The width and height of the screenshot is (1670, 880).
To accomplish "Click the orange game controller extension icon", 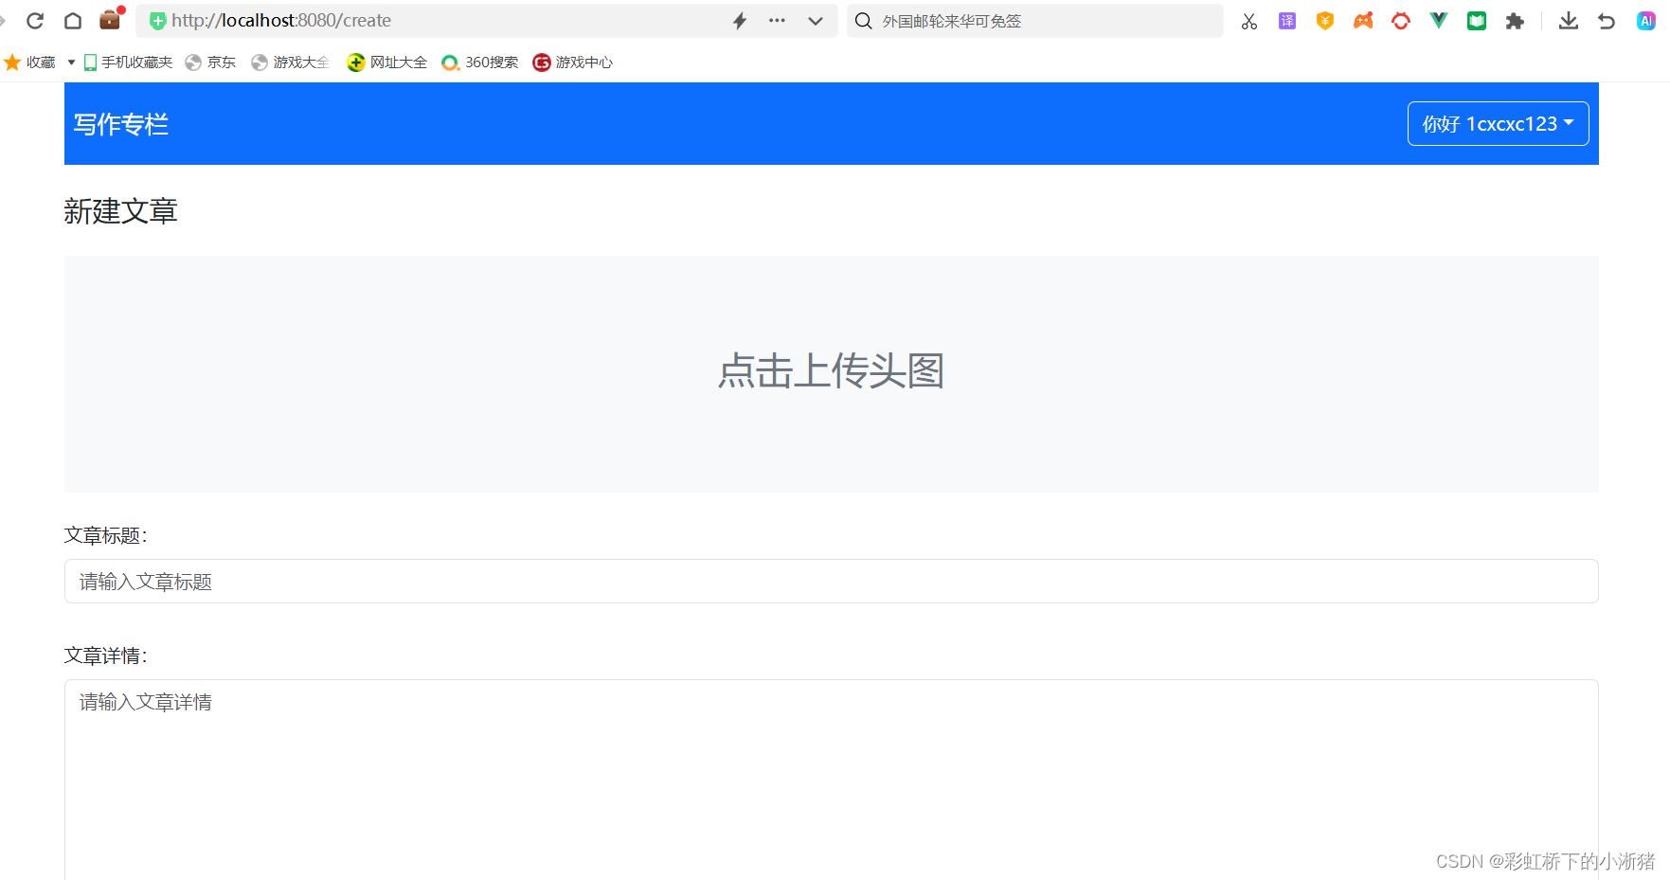I will coord(1362,20).
